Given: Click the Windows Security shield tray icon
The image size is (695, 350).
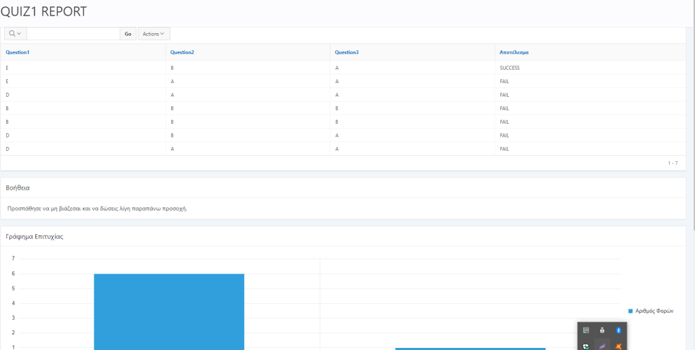Looking at the screenshot, I should coord(586,346).
